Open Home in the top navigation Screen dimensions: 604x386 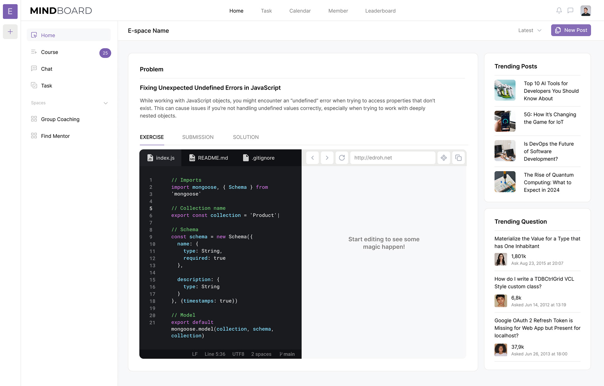(x=236, y=11)
